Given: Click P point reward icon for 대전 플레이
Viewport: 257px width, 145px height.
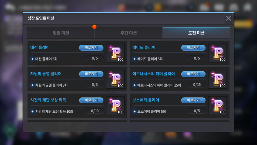Looking at the screenshot, I should [x=115, y=53].
